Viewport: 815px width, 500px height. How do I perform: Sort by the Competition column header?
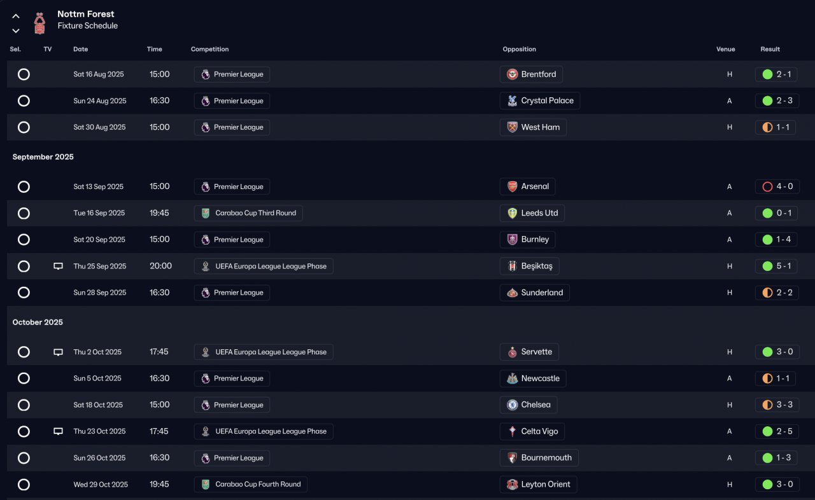point(209,49)
